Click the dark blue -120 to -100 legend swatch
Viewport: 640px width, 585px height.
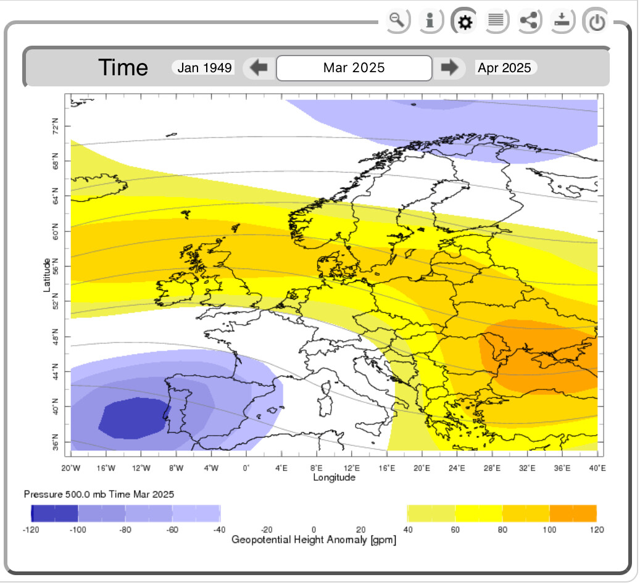click(x=54, y=513)
